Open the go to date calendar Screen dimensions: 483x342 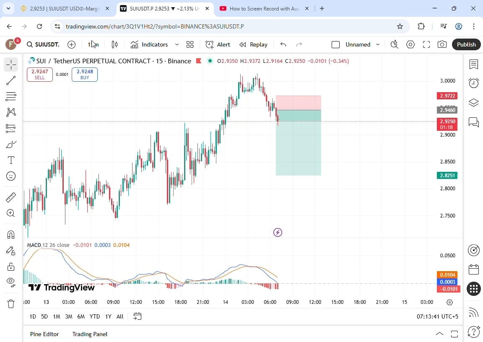138,316
